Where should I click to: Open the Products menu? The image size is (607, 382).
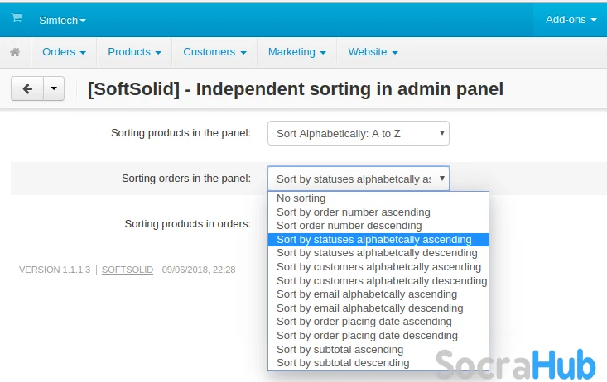tap(134, 52)
